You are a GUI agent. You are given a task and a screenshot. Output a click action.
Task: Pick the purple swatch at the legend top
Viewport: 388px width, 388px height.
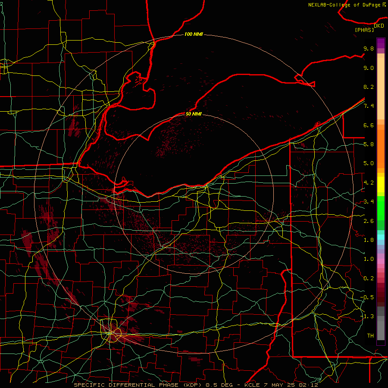coord(381,43)
